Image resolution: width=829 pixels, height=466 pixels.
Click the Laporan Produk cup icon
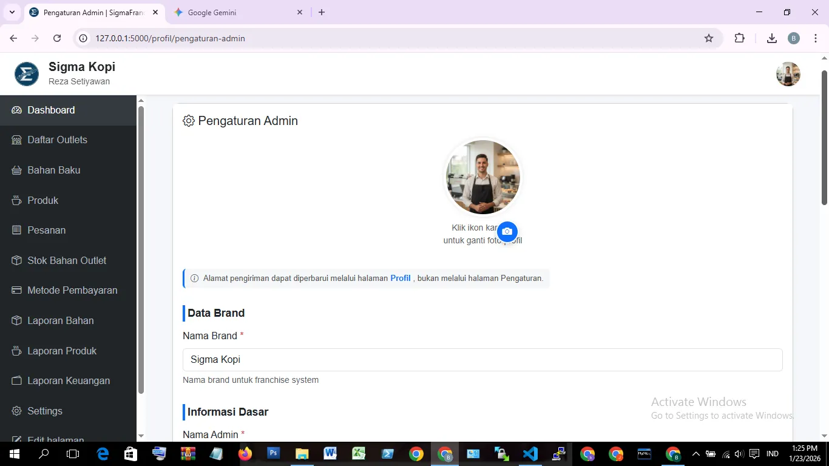coord(16,351)
